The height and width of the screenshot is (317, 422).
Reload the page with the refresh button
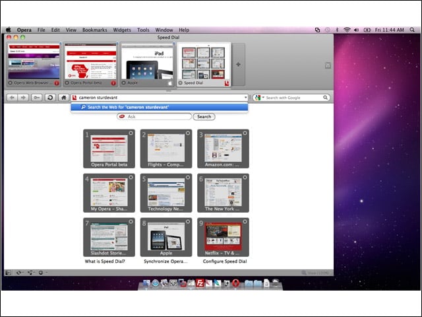pyautogui.click(x=50, y=98)
